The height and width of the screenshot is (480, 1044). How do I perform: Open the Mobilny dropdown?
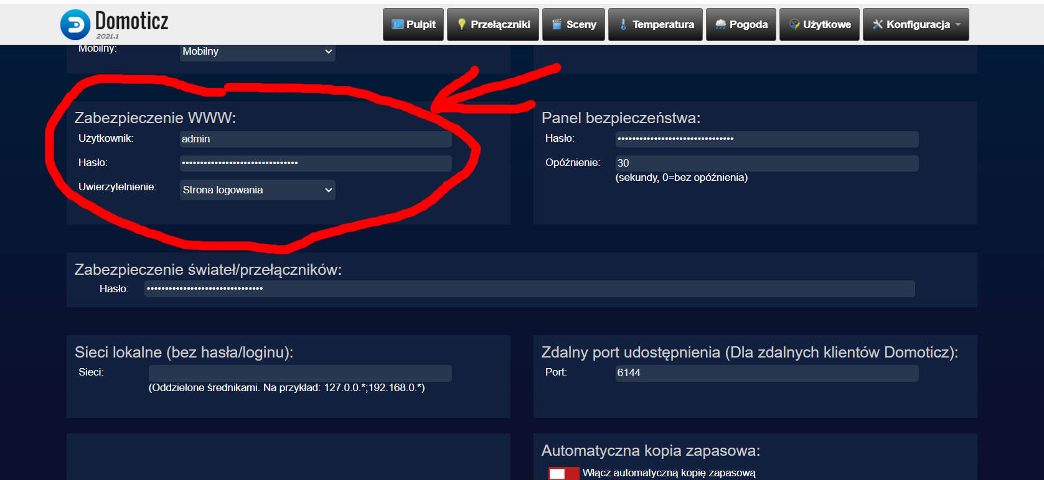(x=258, y=52)
